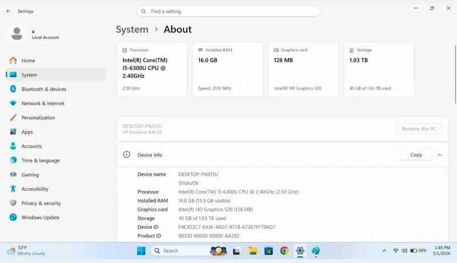
Task: Click the Windows Update sync icon
Action: coord(13,217)
